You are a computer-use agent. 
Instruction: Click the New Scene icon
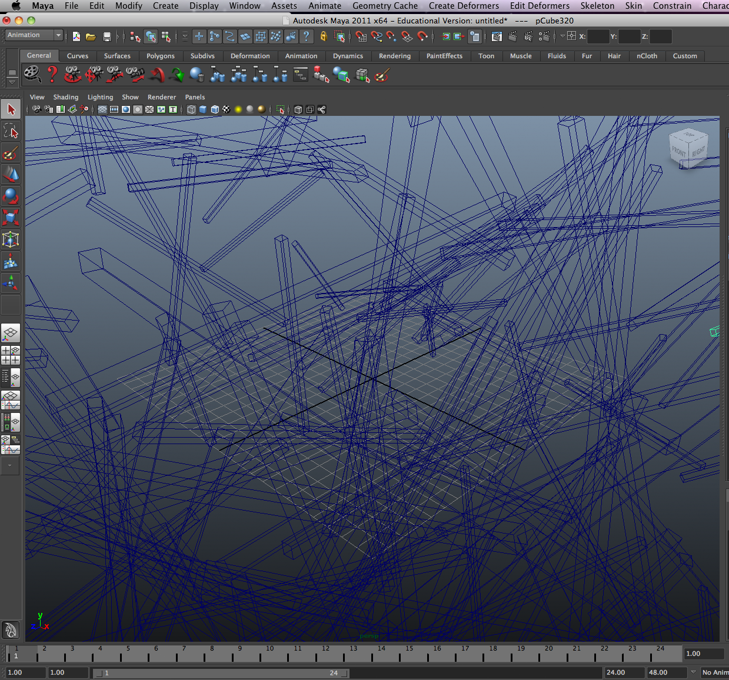(x=76, y=36)
